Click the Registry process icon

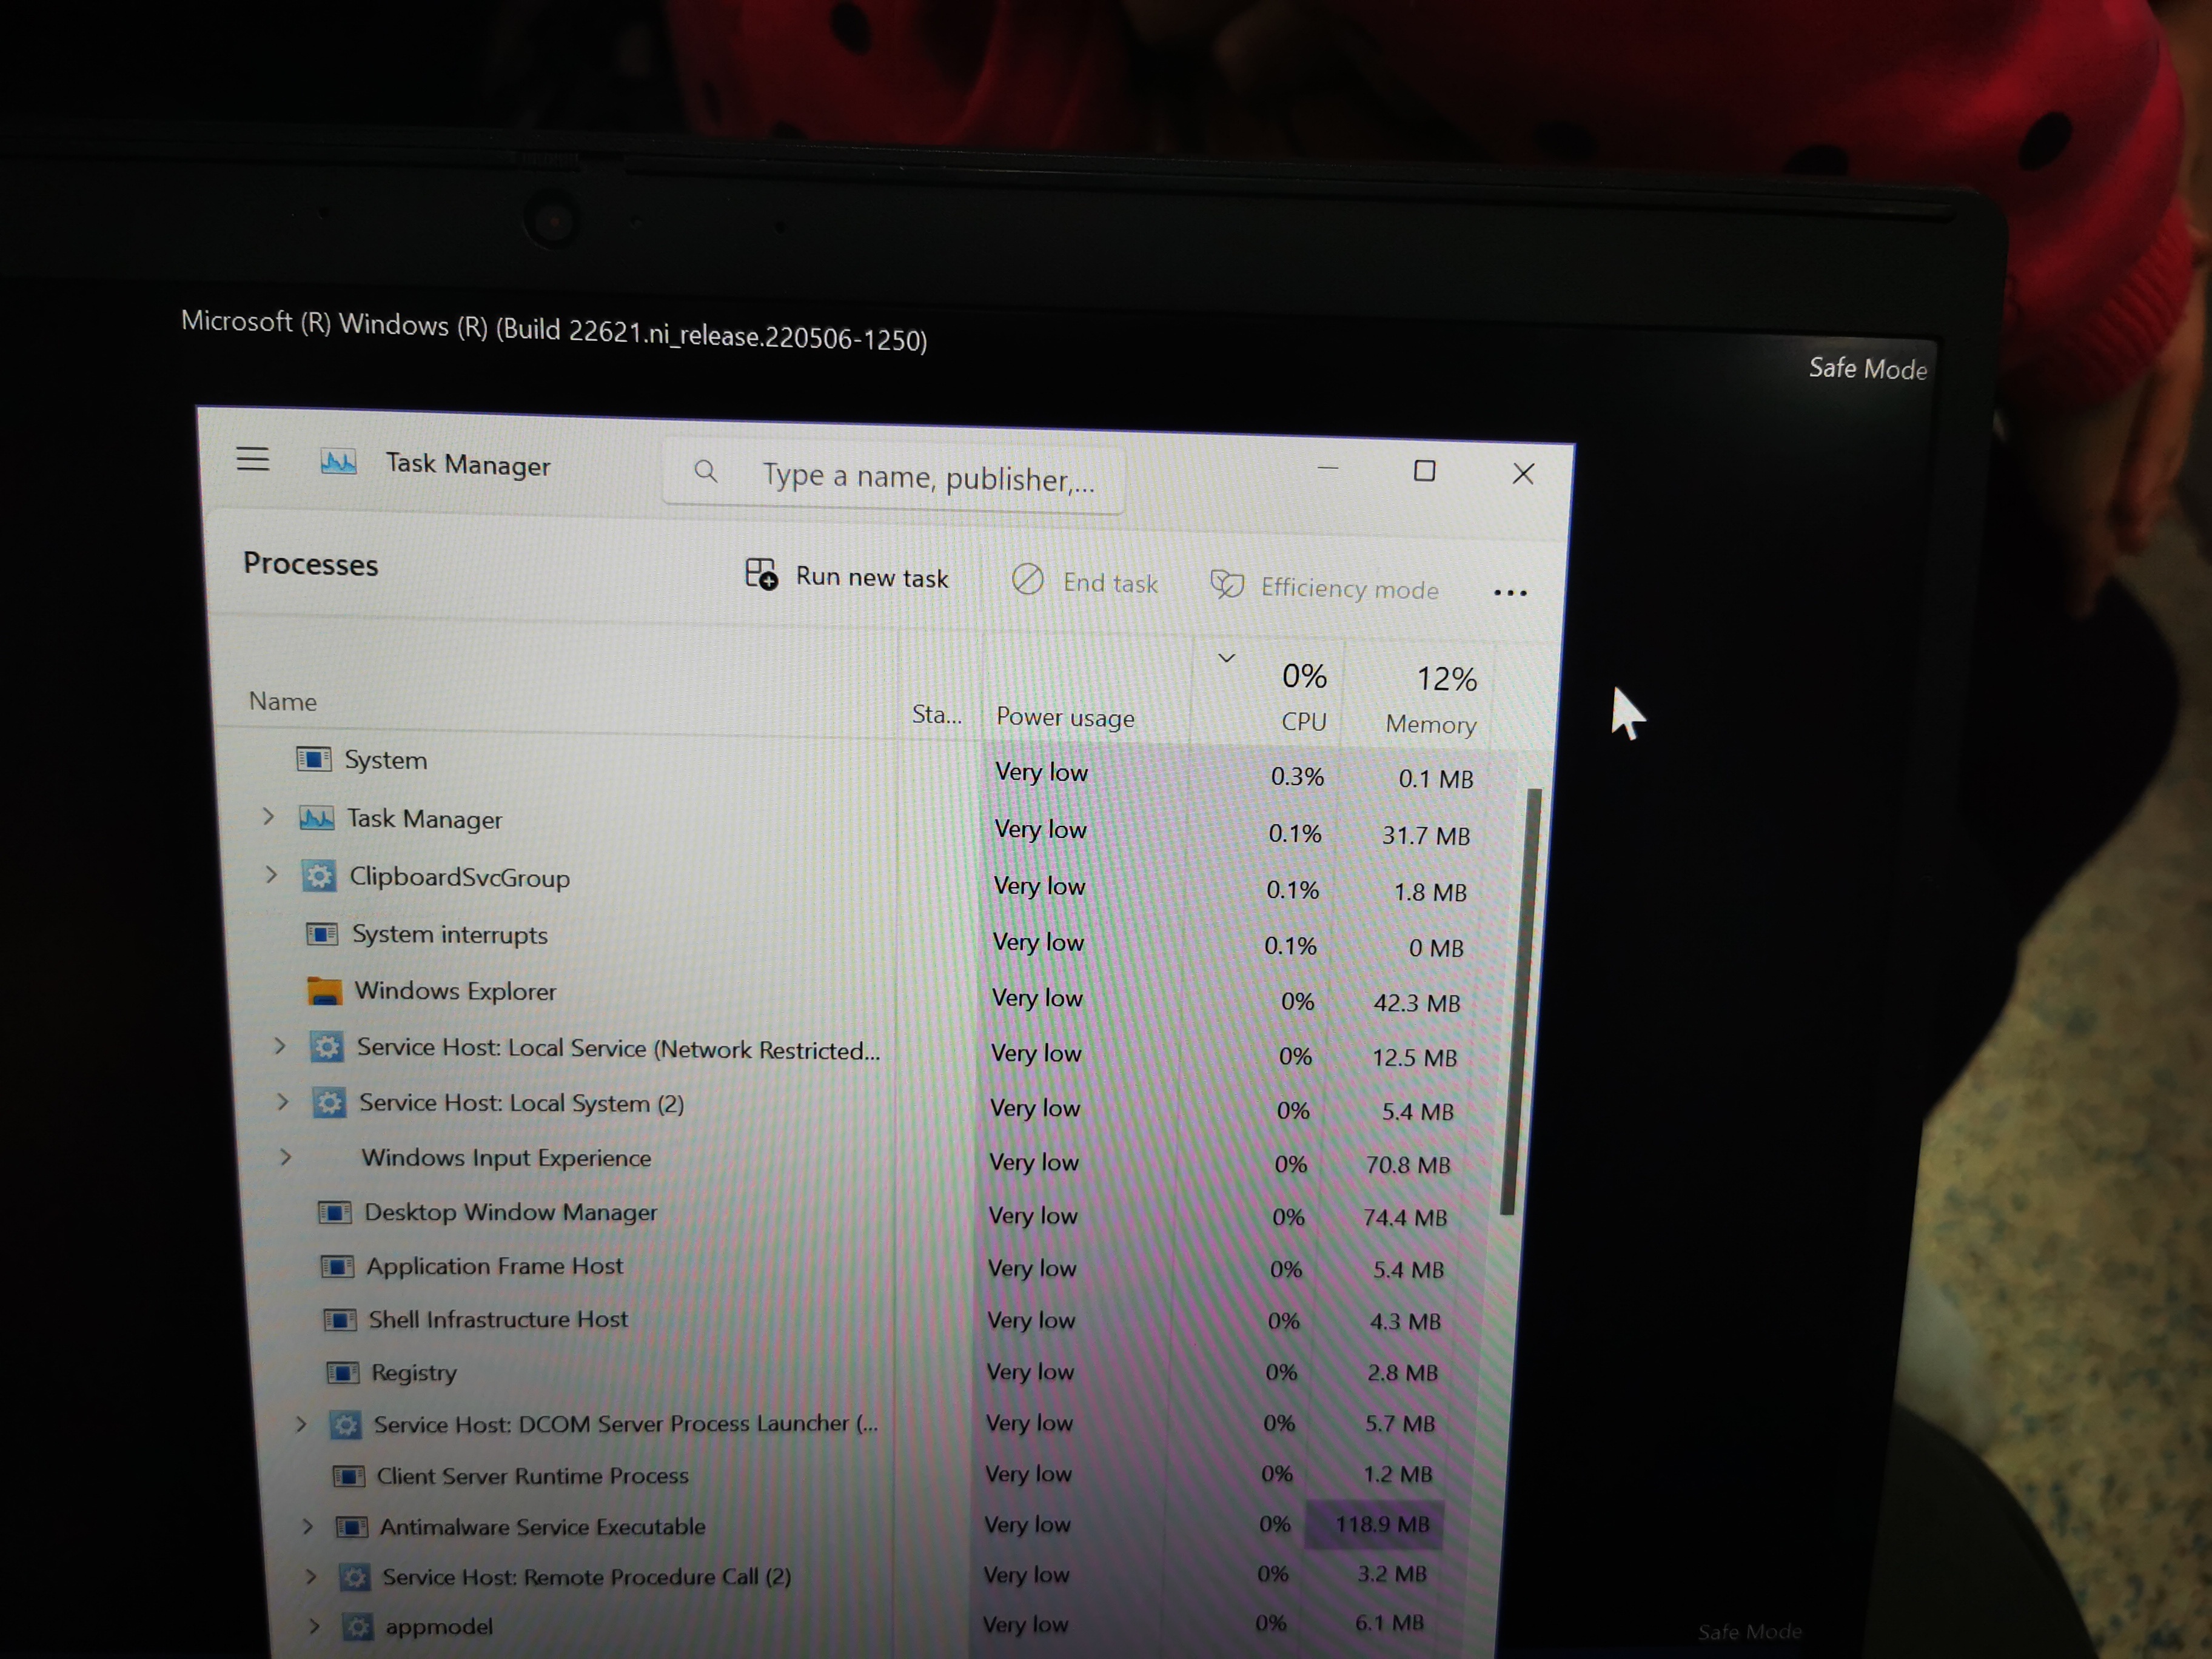pos(343,1372)
